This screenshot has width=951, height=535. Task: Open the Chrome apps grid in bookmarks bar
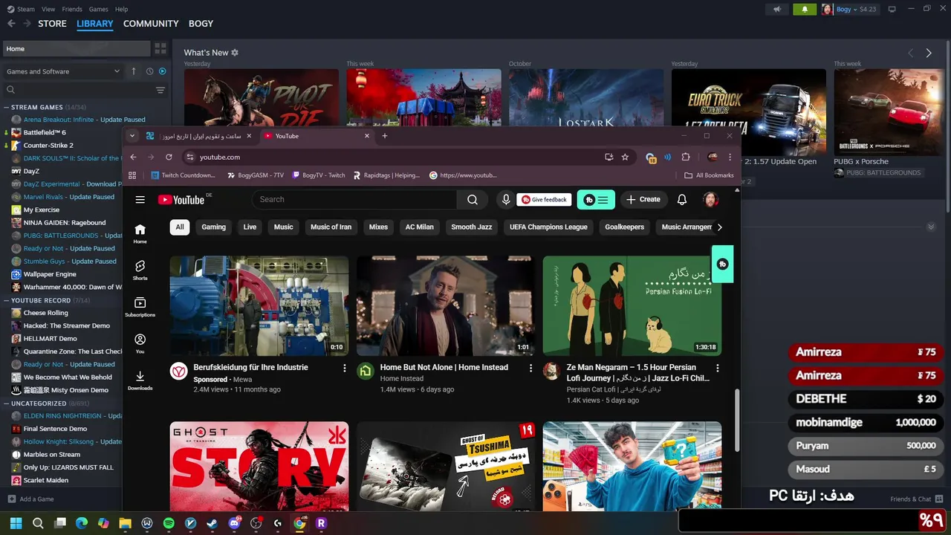click(x=132, y=175)
